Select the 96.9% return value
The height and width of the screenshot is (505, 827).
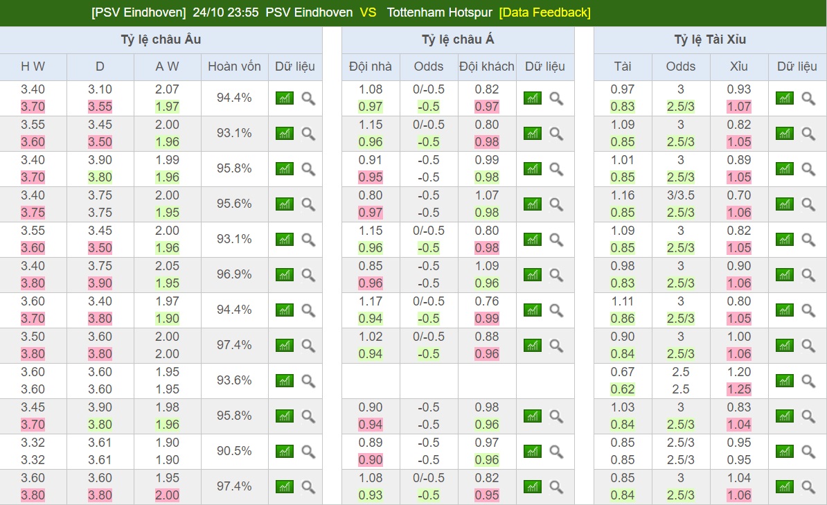pos(234,274)
